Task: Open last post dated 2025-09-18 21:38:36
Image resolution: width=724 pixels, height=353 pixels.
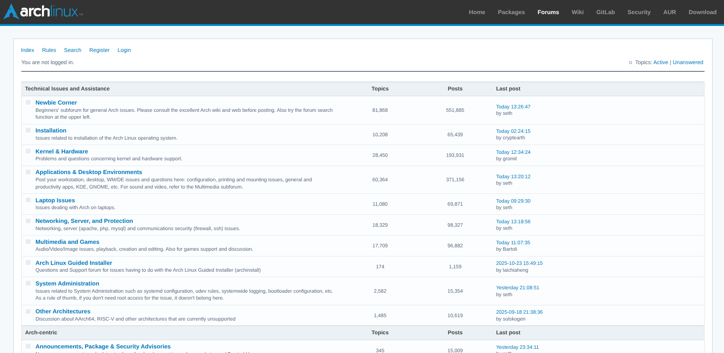Action: click(x=519, y=312)
